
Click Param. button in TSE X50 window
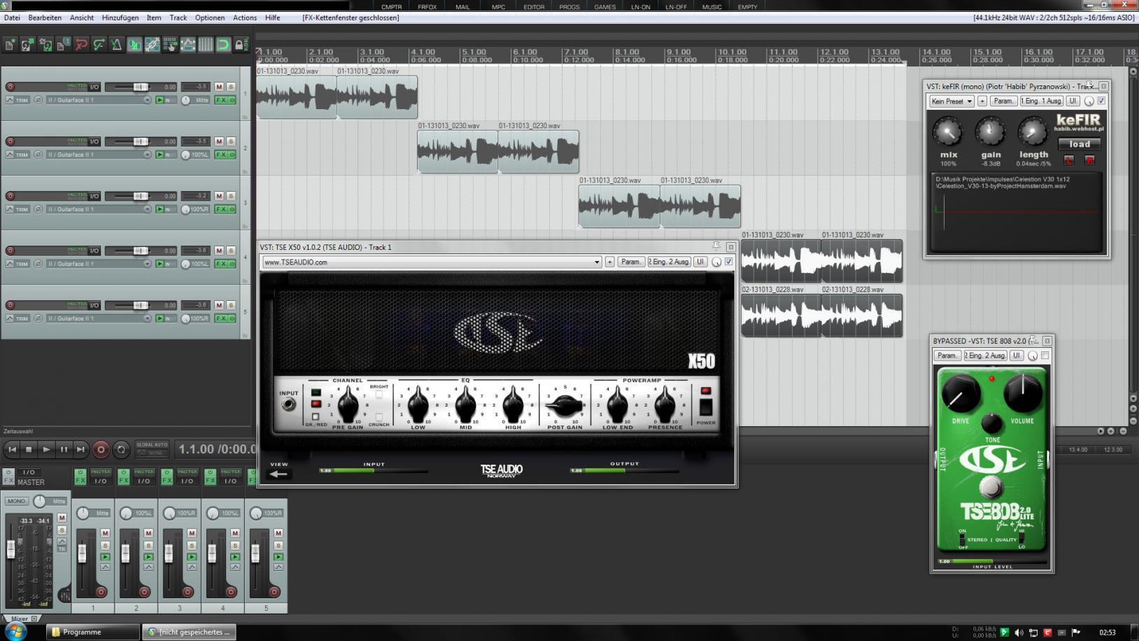point(630,262)
